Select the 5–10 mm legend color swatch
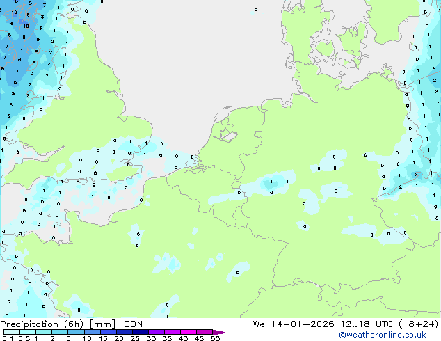This screenshot has height=341, width=441. [x=76, y=332]
